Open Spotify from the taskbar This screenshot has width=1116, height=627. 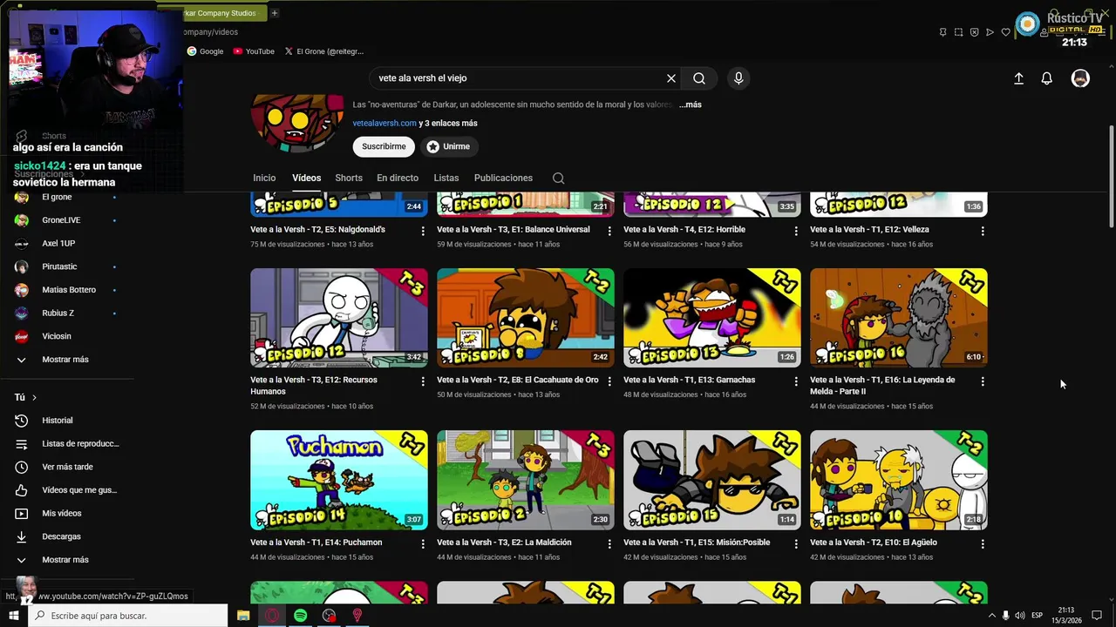[x=301, y=616]
